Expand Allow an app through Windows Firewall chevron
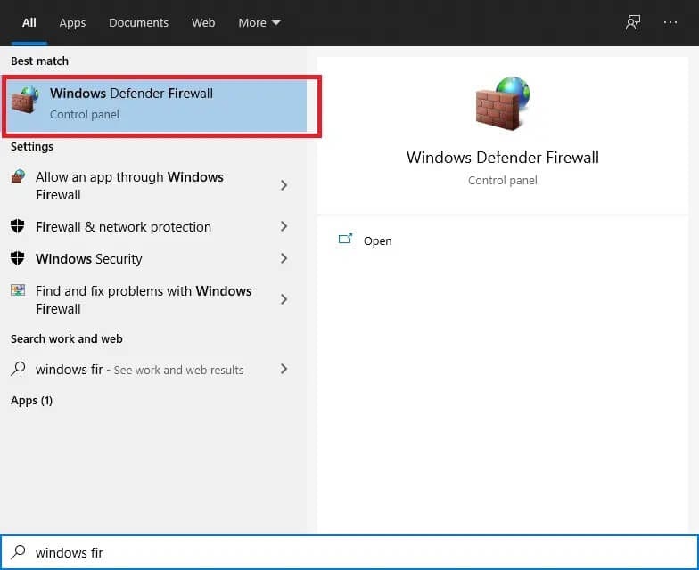The height and width of the screenshot is (570, 699). pos(284,185)
